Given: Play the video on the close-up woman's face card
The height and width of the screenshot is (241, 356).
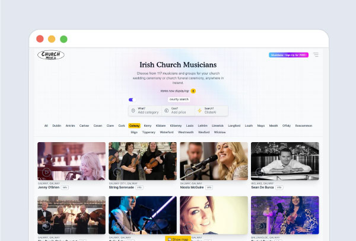Looking at the screenshot, I should pyautogui.click(x=189, y=226).
